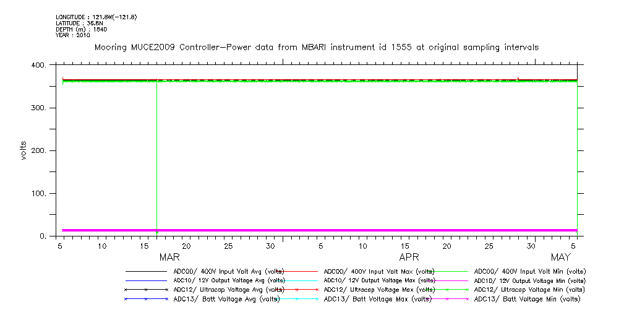Click the LONGITUDE header text line
The image size is (624, 312).
pyautogui.click(x=96, y=17)
